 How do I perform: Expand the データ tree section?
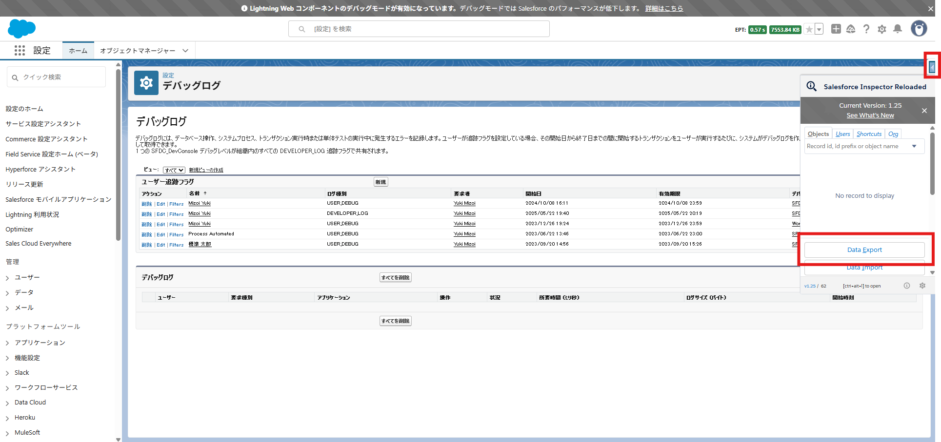[7, 293]
